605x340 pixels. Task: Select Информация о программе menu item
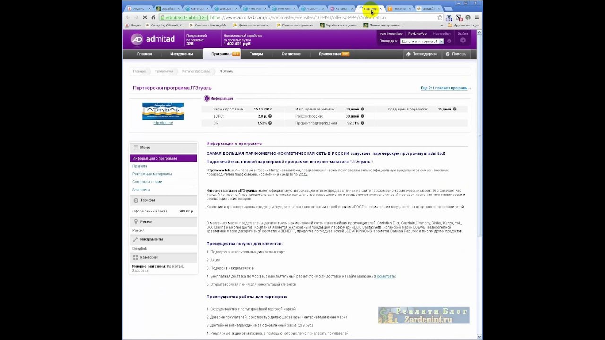point(163,158)
